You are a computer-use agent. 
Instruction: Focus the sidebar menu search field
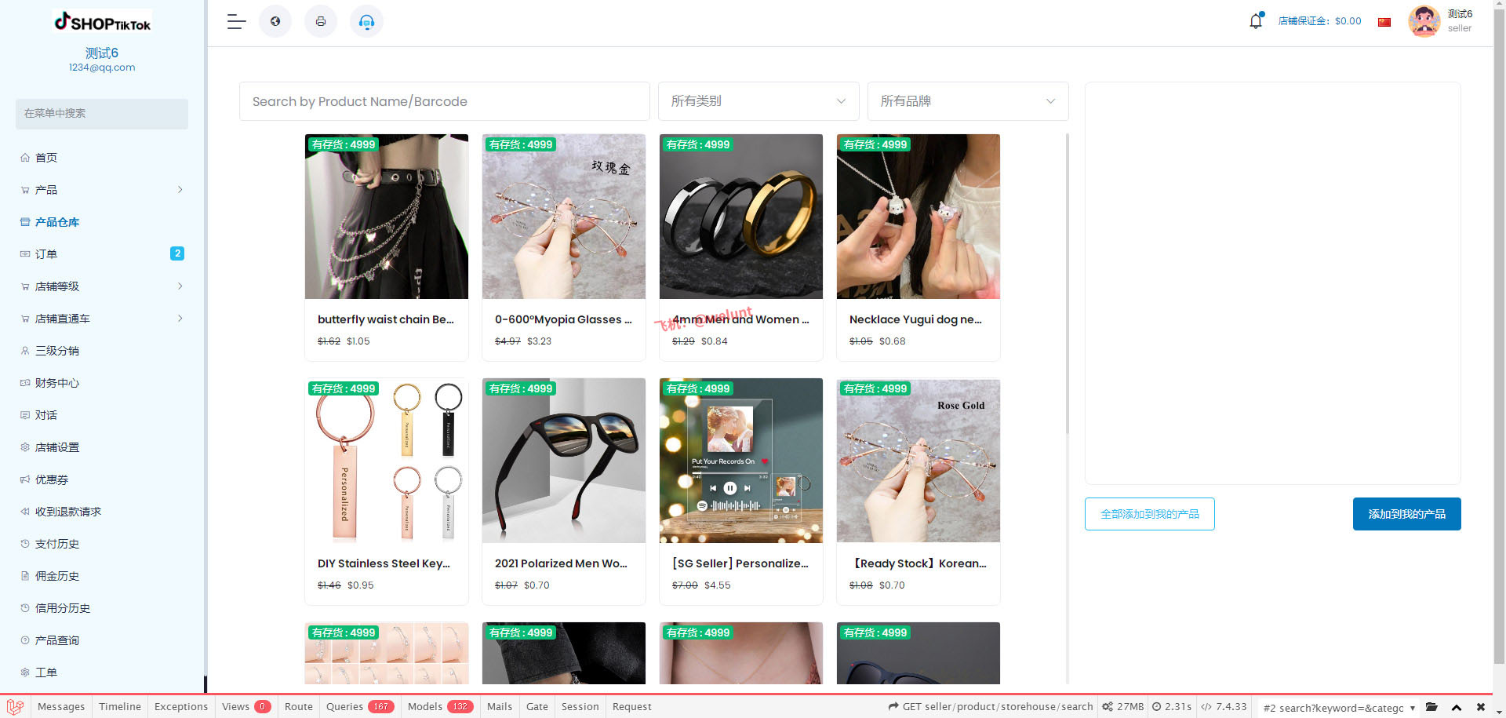[x=102, y=114]
